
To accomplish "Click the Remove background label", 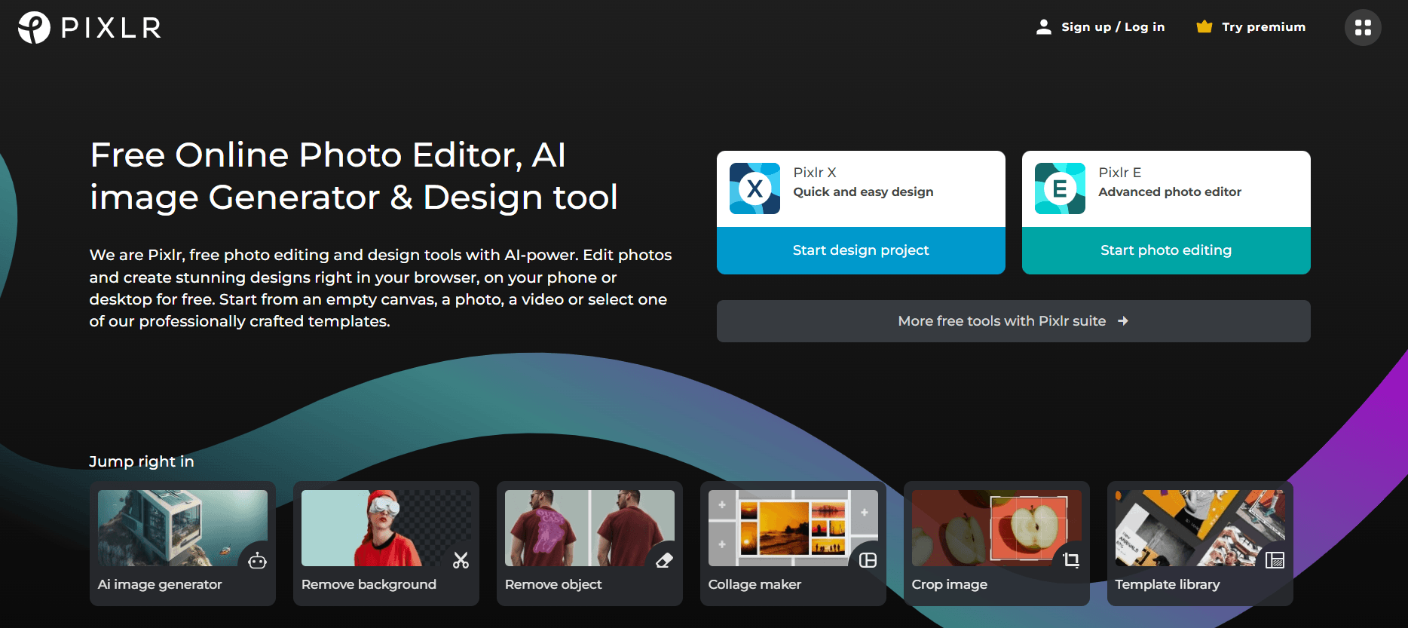I will click(x=369, y=584).
